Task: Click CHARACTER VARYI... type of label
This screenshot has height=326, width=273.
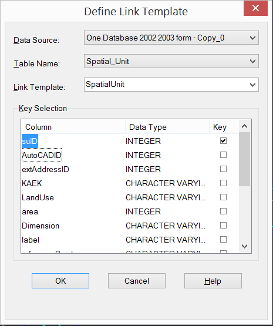Action: [166, 240]
